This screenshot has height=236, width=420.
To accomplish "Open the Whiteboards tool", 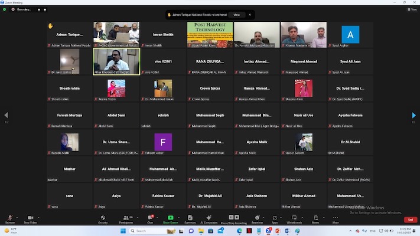I will 294,219.
